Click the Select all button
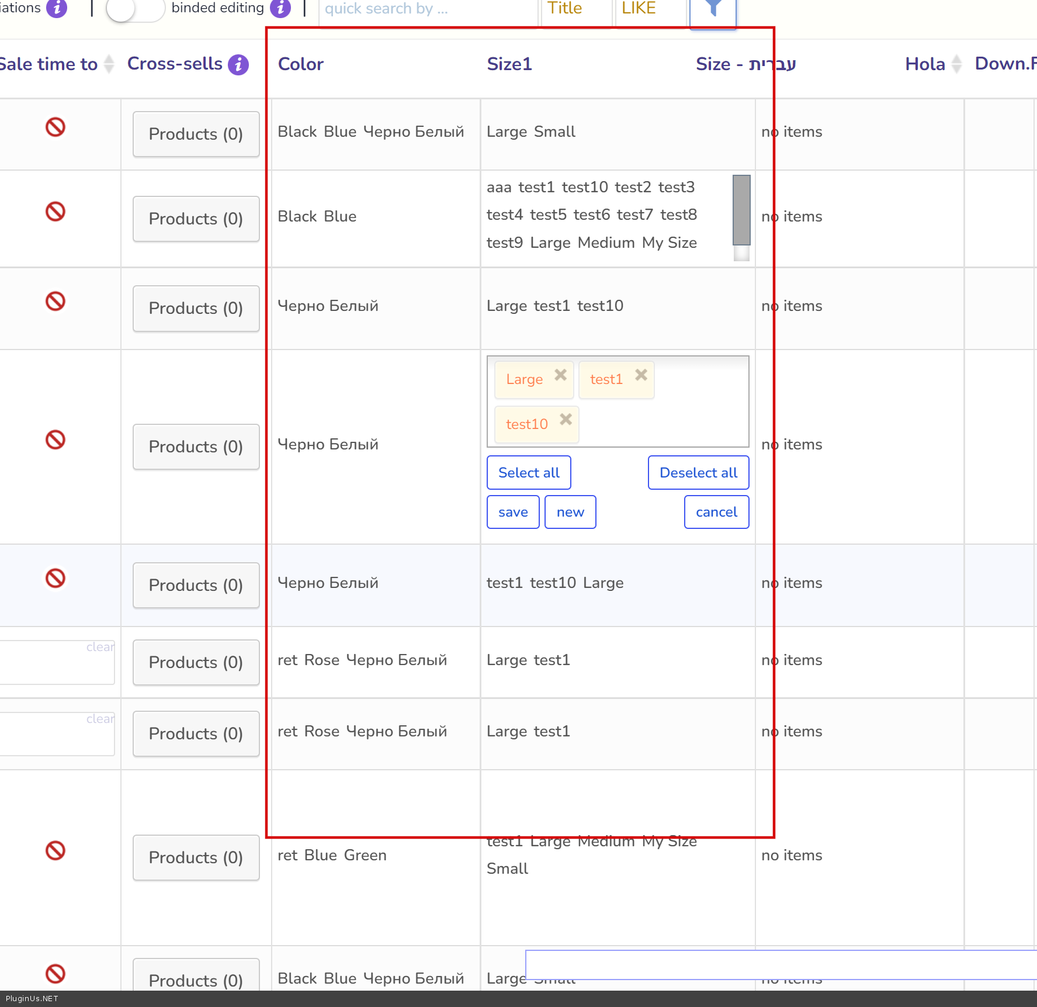This screenshot has width=1037, height=1007. coord(529,472)
